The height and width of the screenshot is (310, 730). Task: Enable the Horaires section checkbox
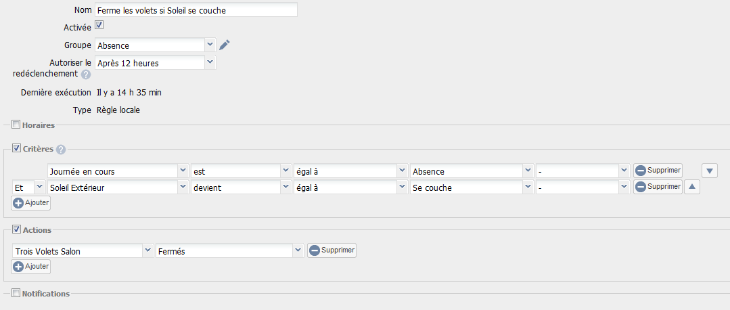16,125
